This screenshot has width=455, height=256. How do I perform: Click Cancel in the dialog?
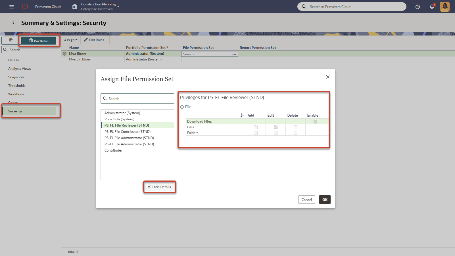click(x=307, y=200)
